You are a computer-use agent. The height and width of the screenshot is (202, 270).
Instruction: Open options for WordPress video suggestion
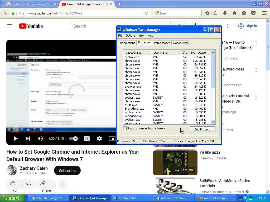coord(256,70)
